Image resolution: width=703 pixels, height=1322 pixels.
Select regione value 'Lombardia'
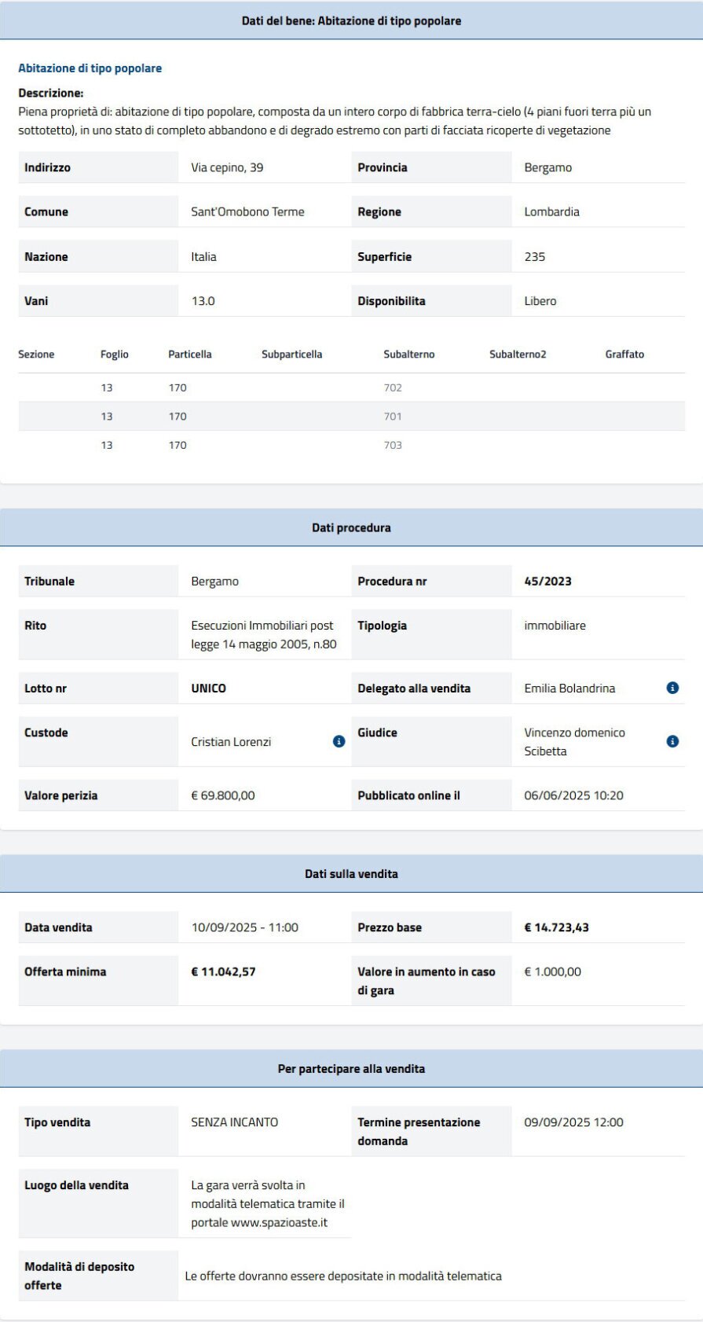[x=551, y=211]
